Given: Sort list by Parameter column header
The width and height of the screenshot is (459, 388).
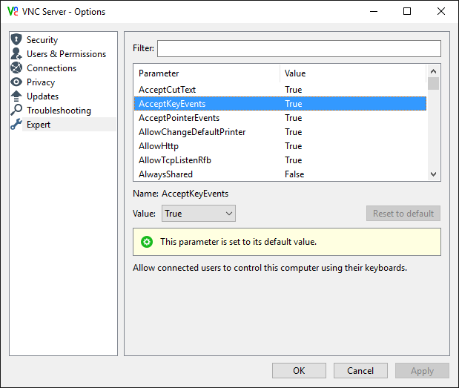Looking at the screenshot, I should [206, 73].
